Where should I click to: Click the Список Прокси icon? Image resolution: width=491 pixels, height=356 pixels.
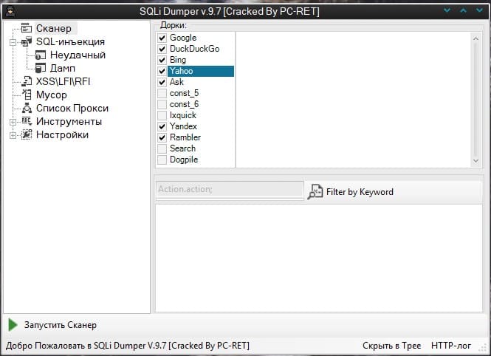coord(27,108)
